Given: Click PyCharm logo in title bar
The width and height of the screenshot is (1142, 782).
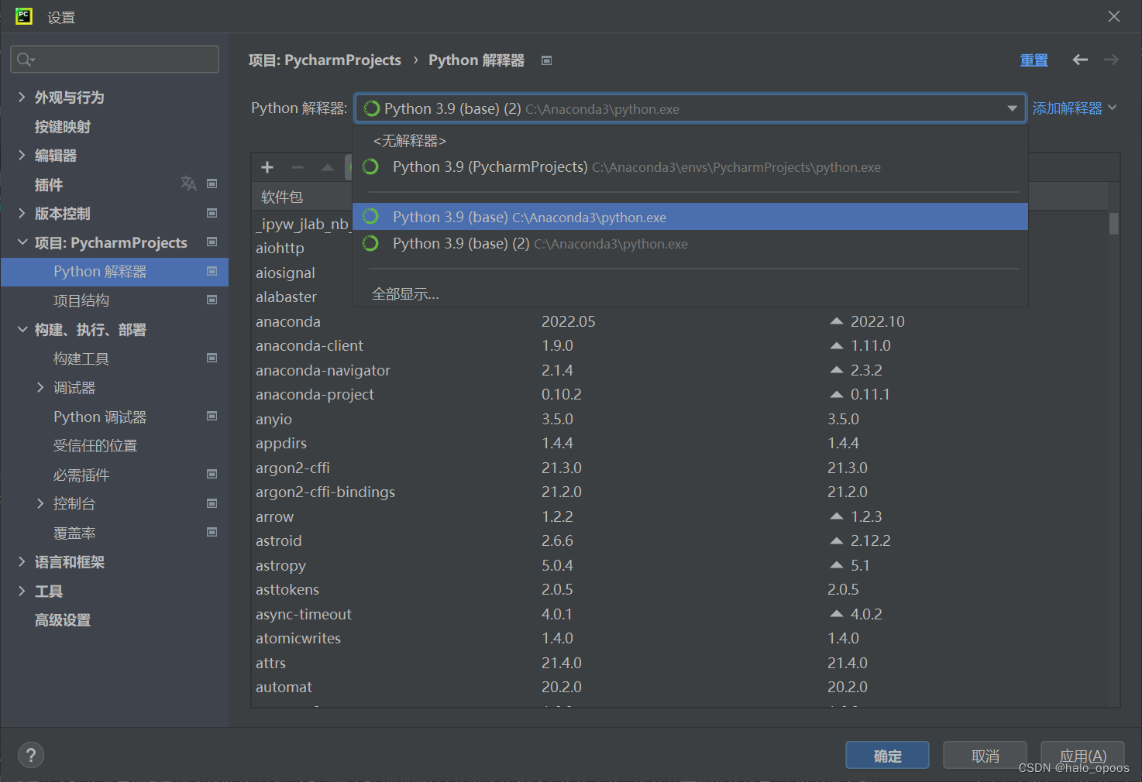Looking at the screenshot, I should tap(24, 16).
